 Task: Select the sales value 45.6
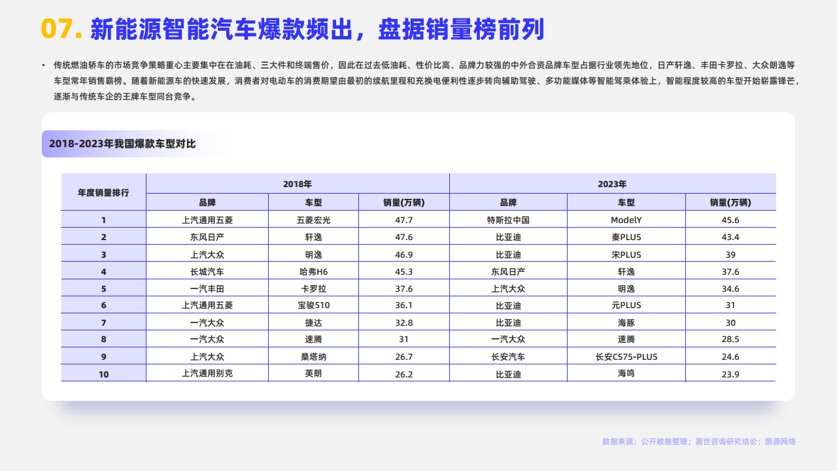730,220
